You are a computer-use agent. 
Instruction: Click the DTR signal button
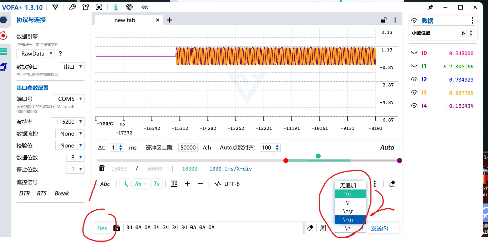click(x=24, y=193)
